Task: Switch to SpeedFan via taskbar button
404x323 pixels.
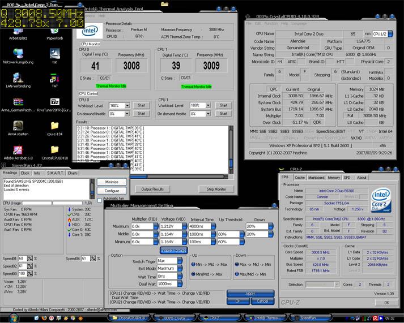Action: click(311, 318)
